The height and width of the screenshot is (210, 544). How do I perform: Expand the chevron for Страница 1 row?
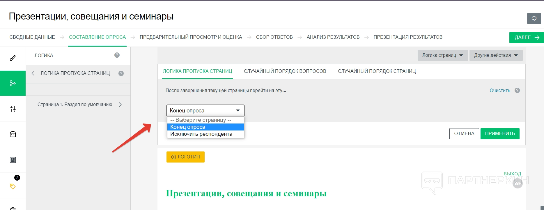coord(120,105)
